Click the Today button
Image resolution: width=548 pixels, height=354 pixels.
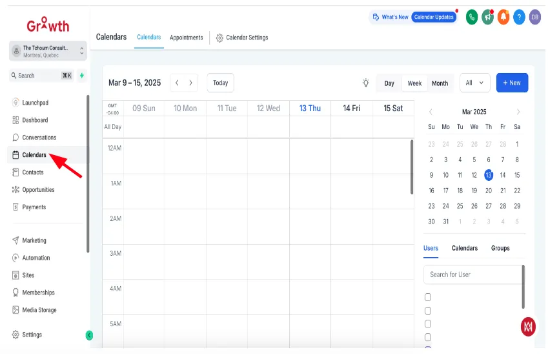tap(220, 83)
